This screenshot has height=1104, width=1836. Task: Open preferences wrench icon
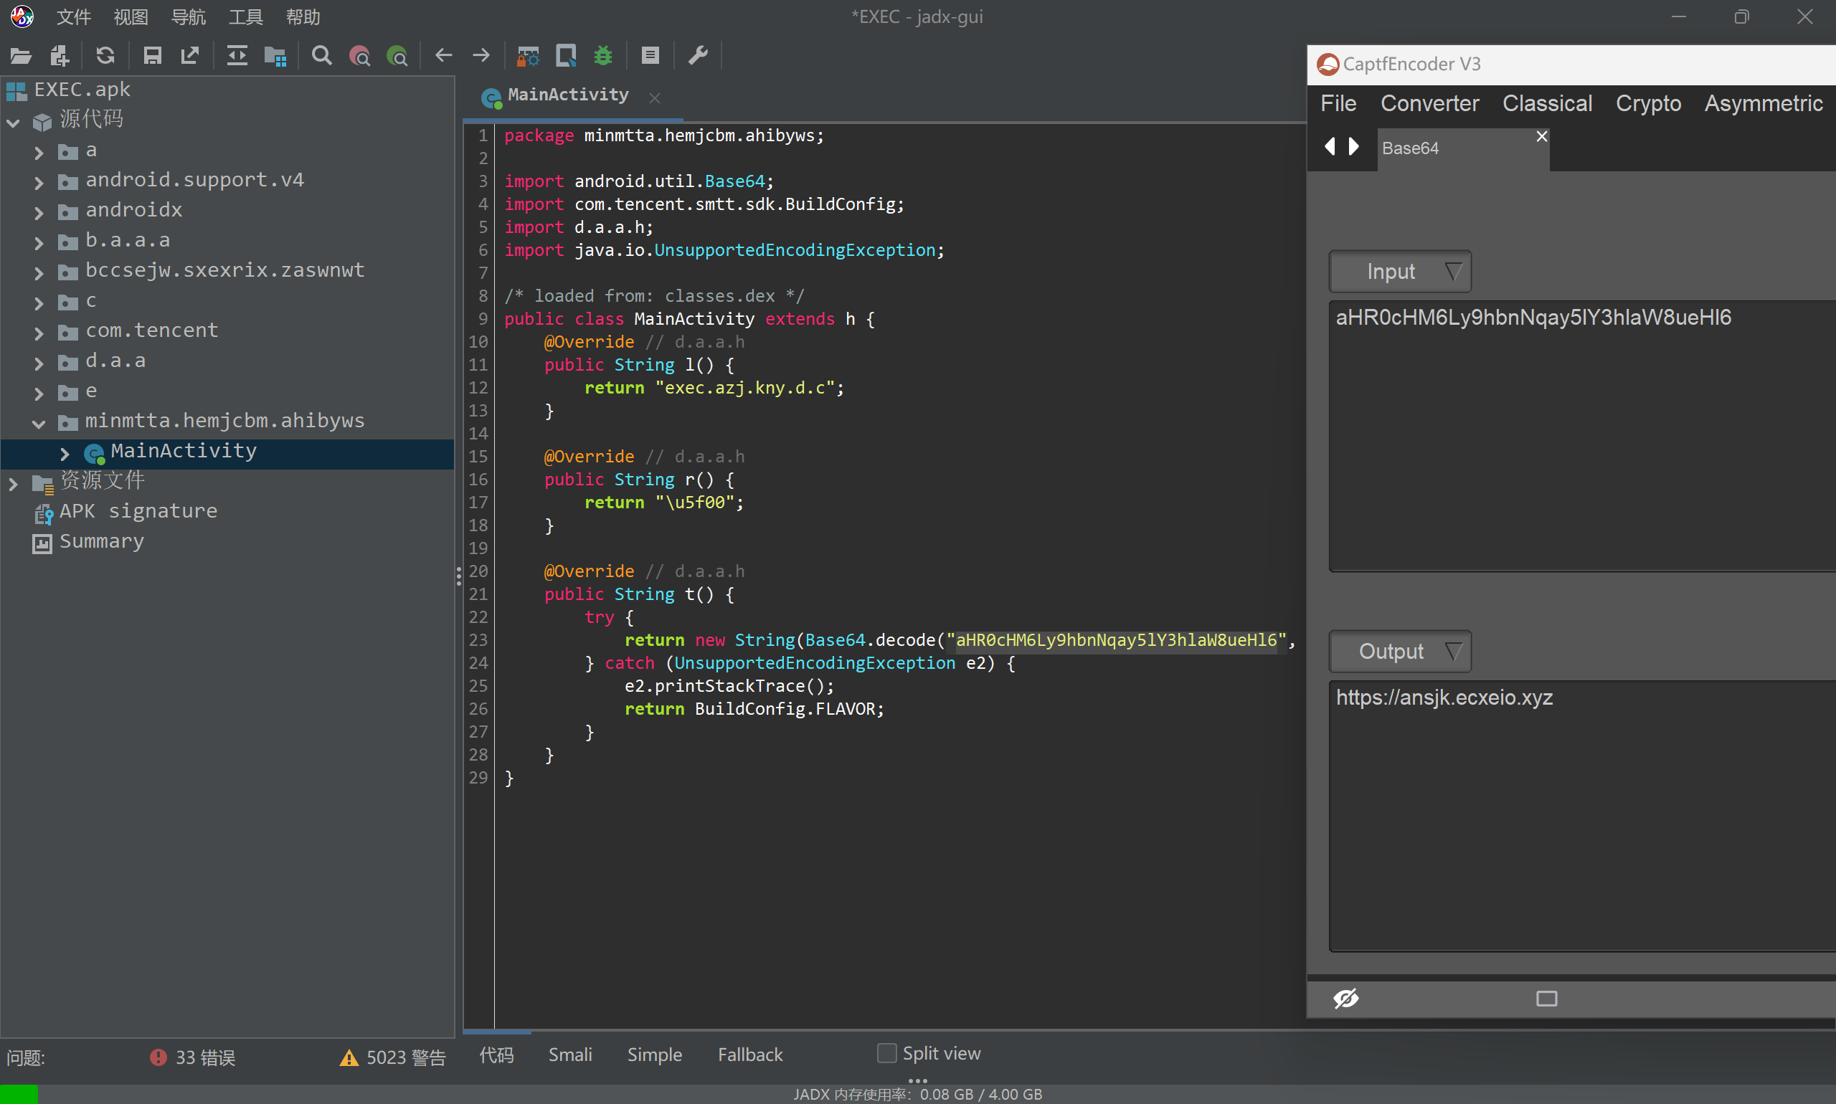tap(697, 56)
